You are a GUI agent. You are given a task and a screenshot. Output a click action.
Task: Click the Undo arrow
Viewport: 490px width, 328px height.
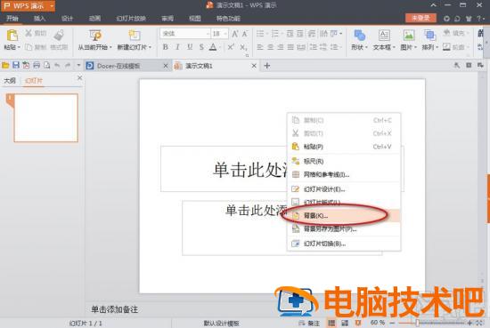point(57,66)
